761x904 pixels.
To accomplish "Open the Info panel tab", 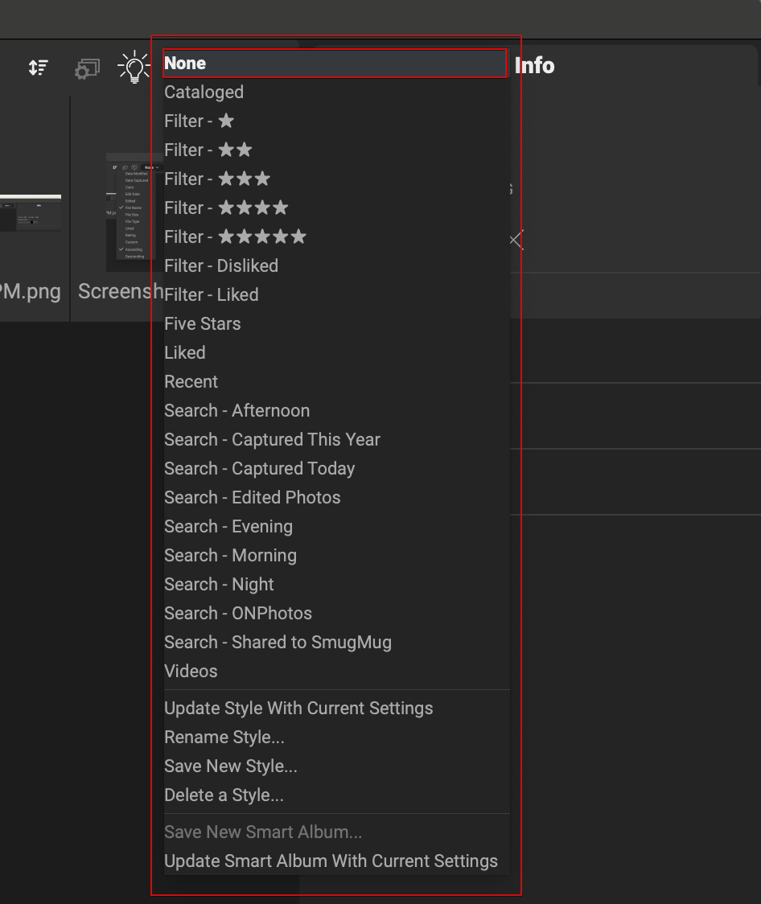I will click(535, 66).
